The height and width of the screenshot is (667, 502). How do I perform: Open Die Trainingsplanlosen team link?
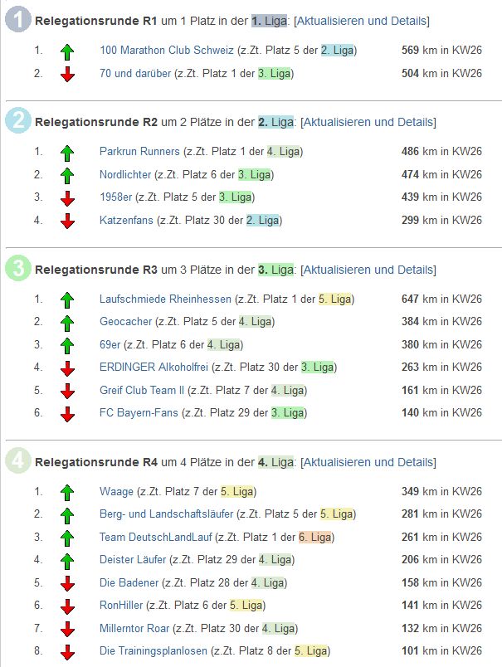coord(154,651)
